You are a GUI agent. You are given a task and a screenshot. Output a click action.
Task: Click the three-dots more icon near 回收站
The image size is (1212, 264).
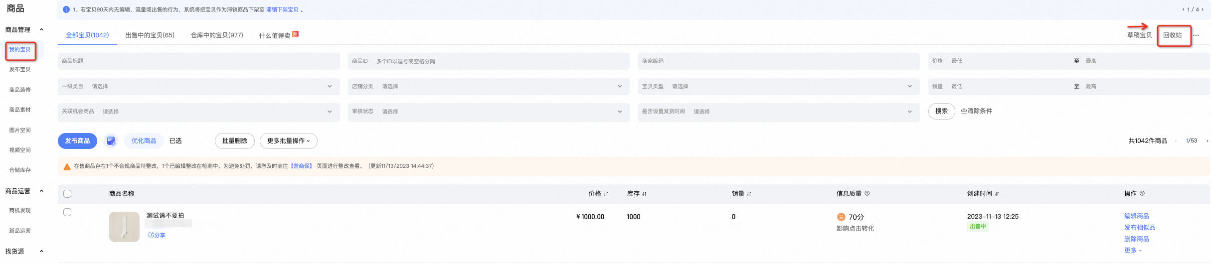pyautogui.click(x=1196, y=35)
